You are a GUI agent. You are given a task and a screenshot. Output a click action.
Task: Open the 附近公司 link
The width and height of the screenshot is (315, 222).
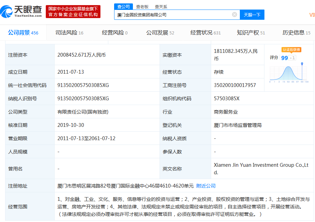(206, 186)
